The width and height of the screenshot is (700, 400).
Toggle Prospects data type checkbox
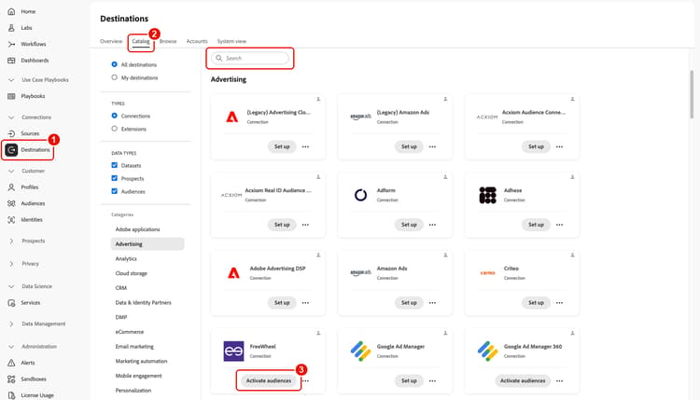coord(114,178)
